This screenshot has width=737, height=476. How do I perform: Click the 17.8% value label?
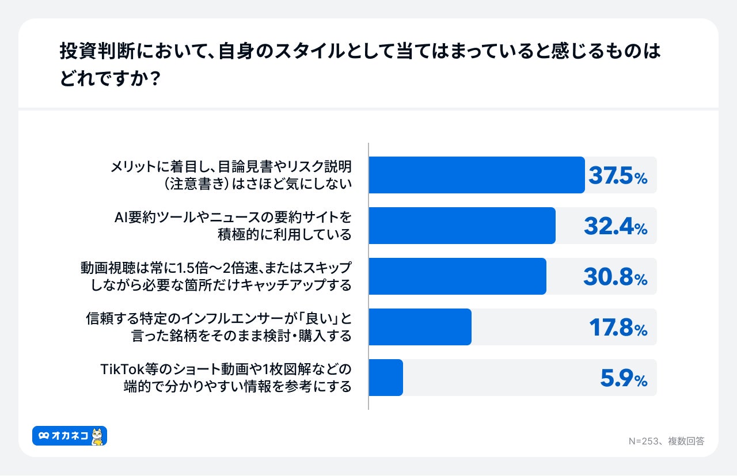(x=618, y=328)
